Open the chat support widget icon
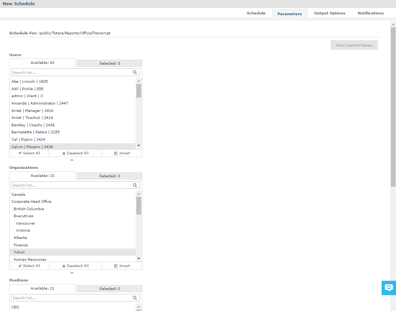The height and width of the screenshot is (311, 396). pyautogui.click(x=389, y=288)
